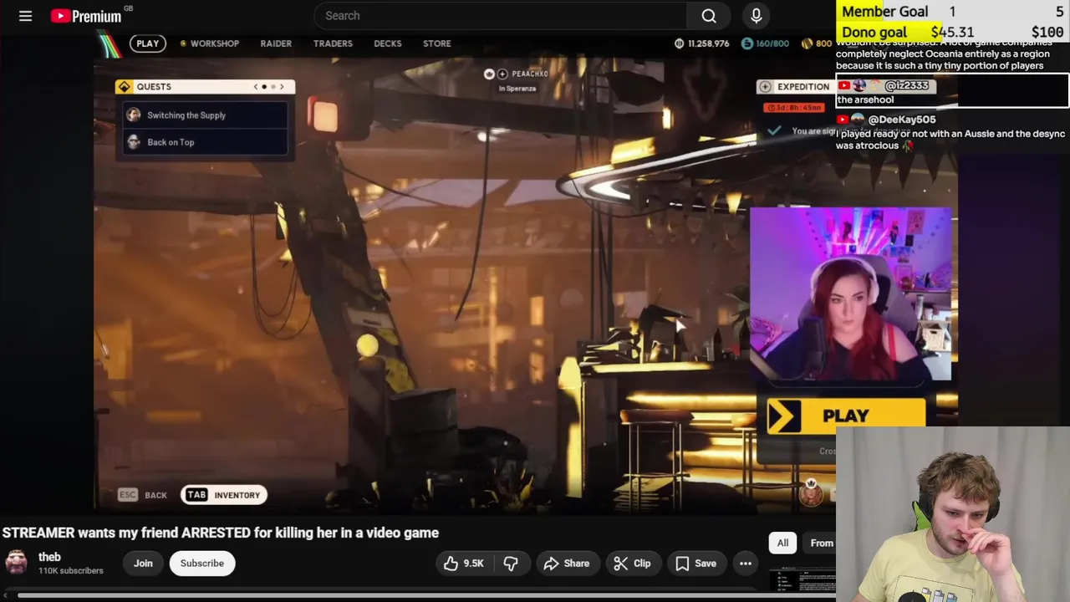The width and height of the screenshot is (1070, 602).
Task: Open the STORE tab
Action: tap(436, 43)
